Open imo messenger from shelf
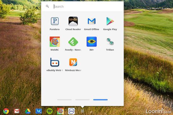 (71, 111)
